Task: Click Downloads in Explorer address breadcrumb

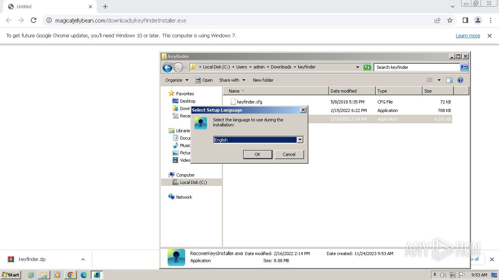Action: click(281, 67)
